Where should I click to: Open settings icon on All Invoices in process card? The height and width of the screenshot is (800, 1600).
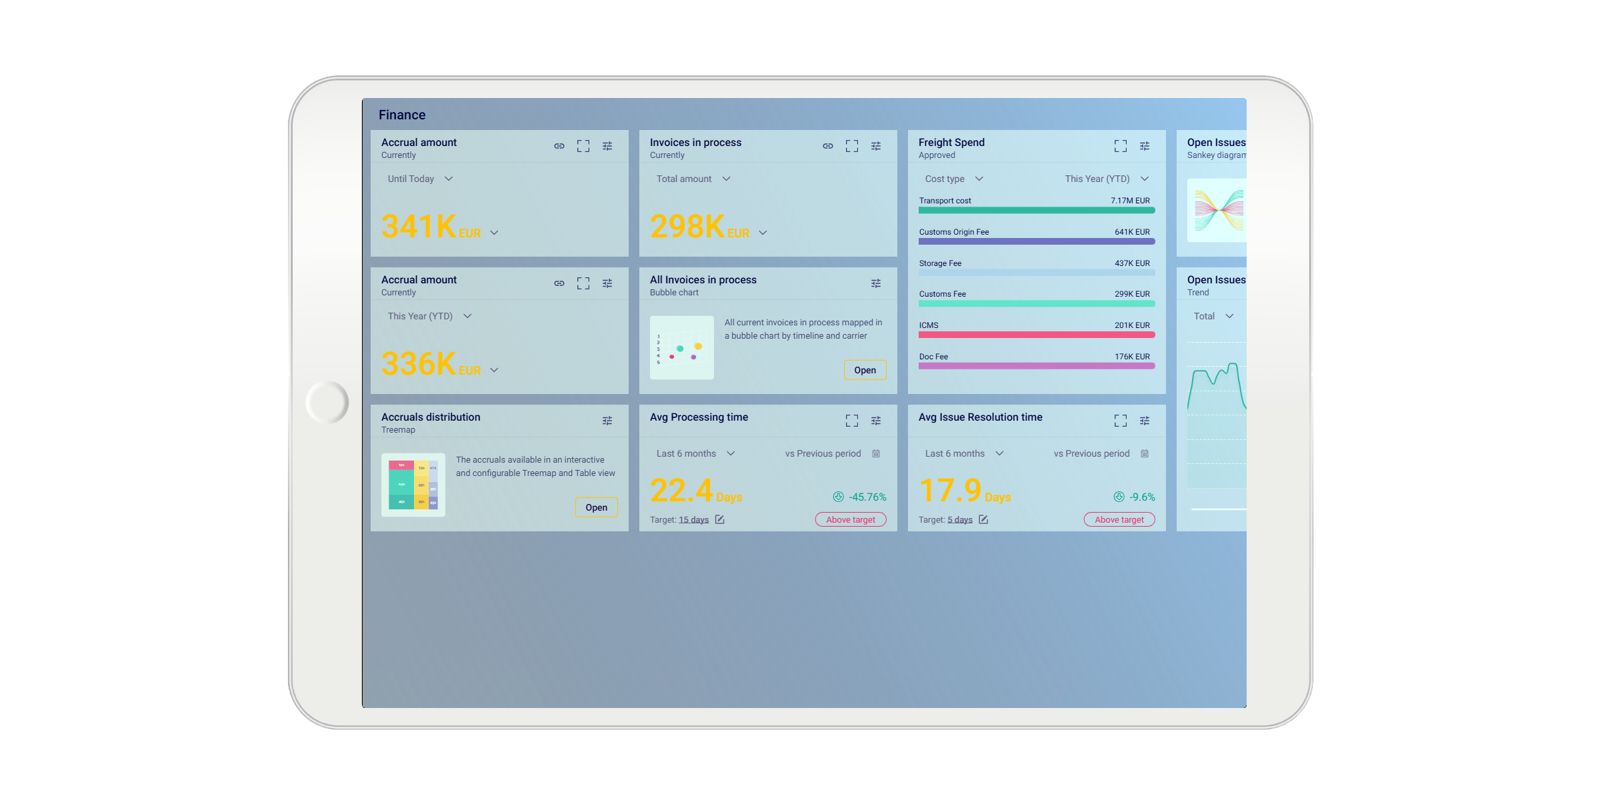point(875,283)
